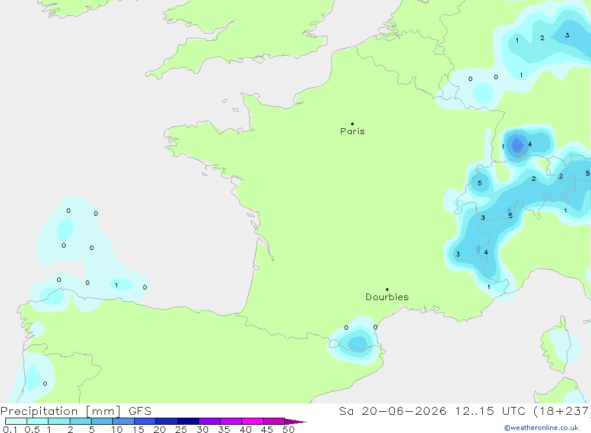Select the 2–5 mm legend swatch
The width and height of the screenshot is (591, 433).
[x=80, y=421]
